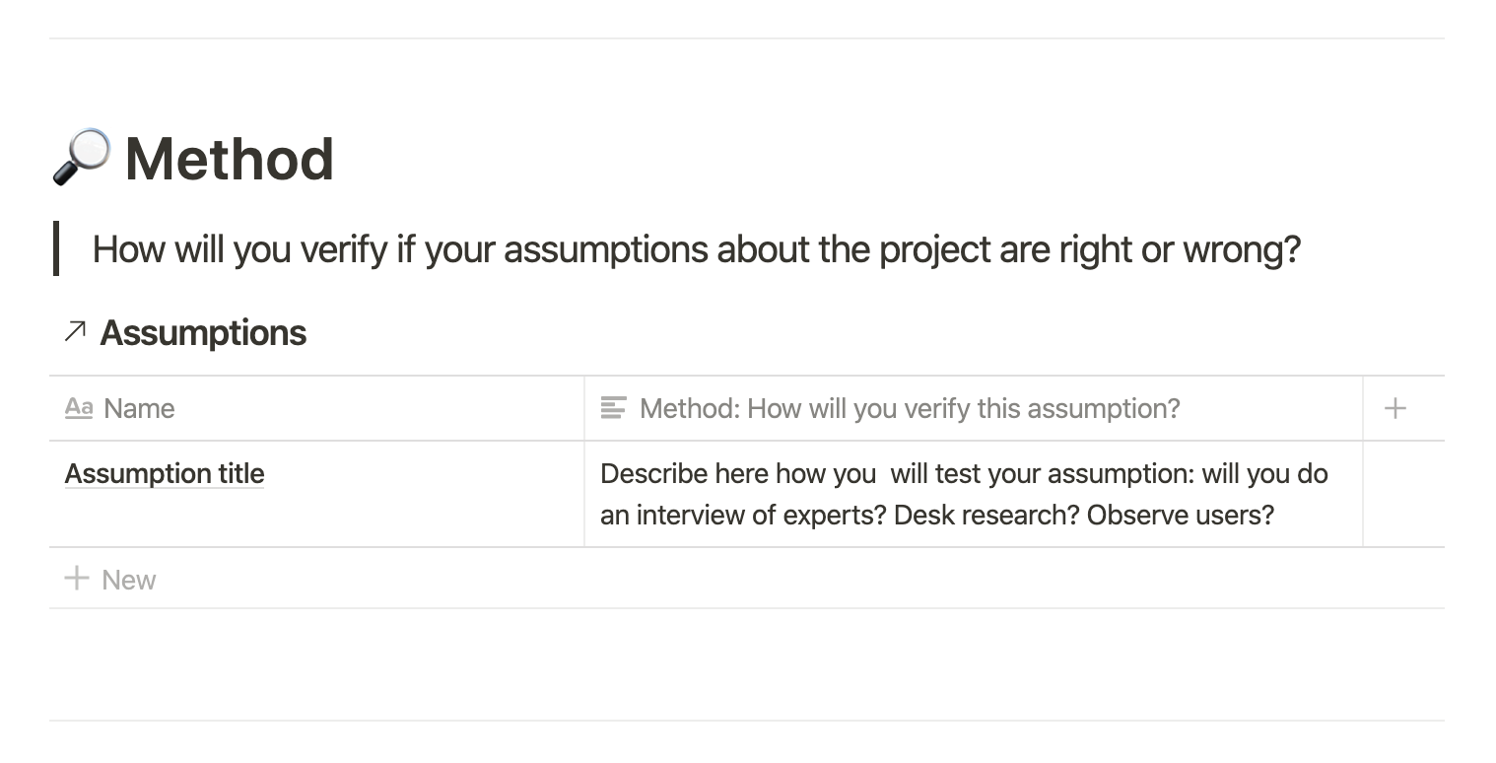
Task: Click inside the quote block text
Action: 690,249
